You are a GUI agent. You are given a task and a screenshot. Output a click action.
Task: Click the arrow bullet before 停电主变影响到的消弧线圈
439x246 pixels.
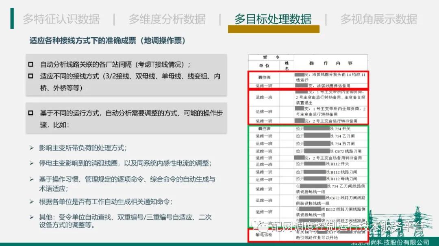pyautogui.click(x=32, y=163)
